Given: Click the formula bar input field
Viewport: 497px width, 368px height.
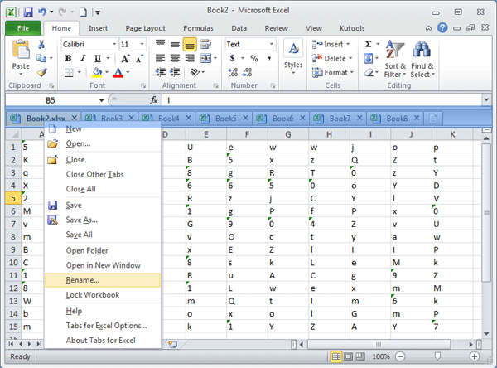Looking at the screenshot, I should point(323,99).
